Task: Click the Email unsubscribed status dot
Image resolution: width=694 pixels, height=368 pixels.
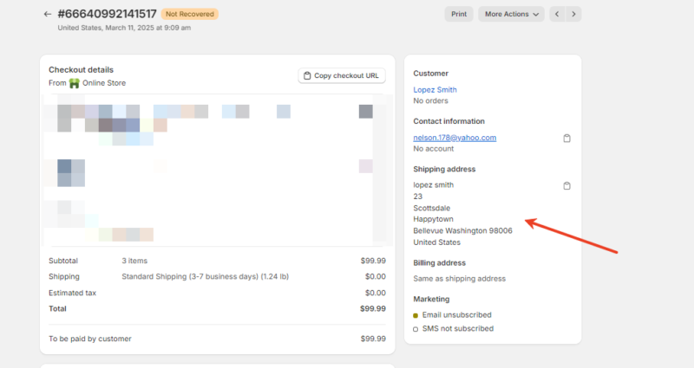Action: (416, 315)
